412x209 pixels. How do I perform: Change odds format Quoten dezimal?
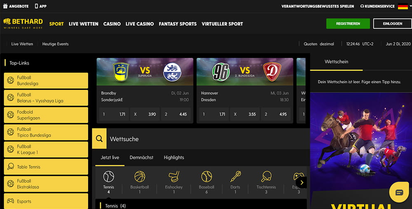[319, 44]
